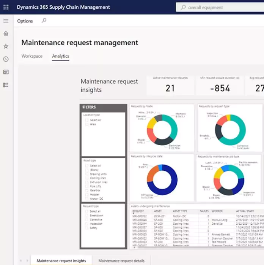Tick the Cooling lines asset type checkbox
264x265 pixels.
87,178
